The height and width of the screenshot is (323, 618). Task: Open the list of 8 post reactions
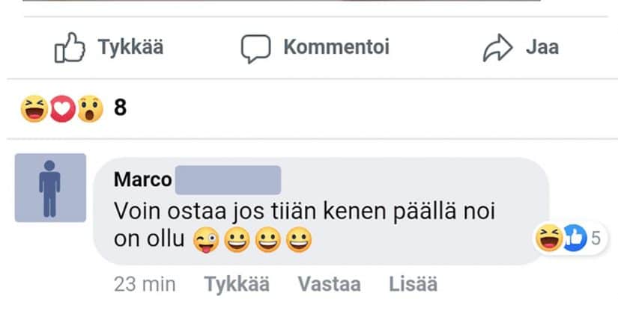[120, 108]
